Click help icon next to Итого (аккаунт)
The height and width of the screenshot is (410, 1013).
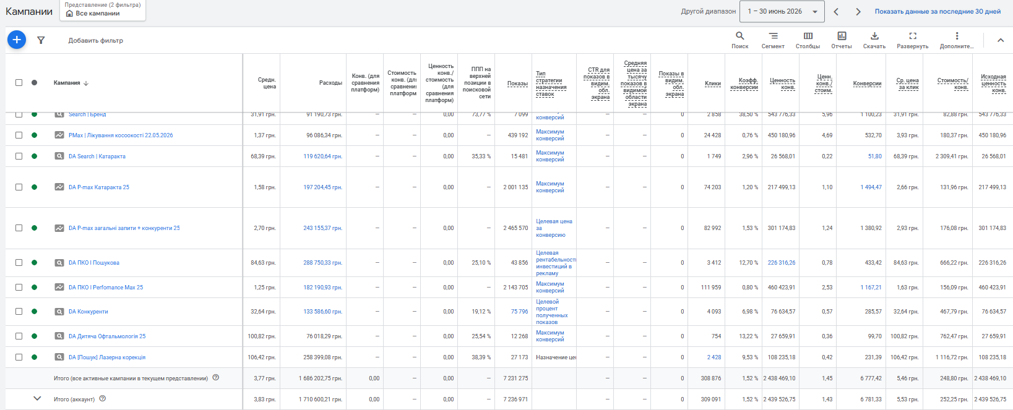pyautogui.click(x=103, y=398)
